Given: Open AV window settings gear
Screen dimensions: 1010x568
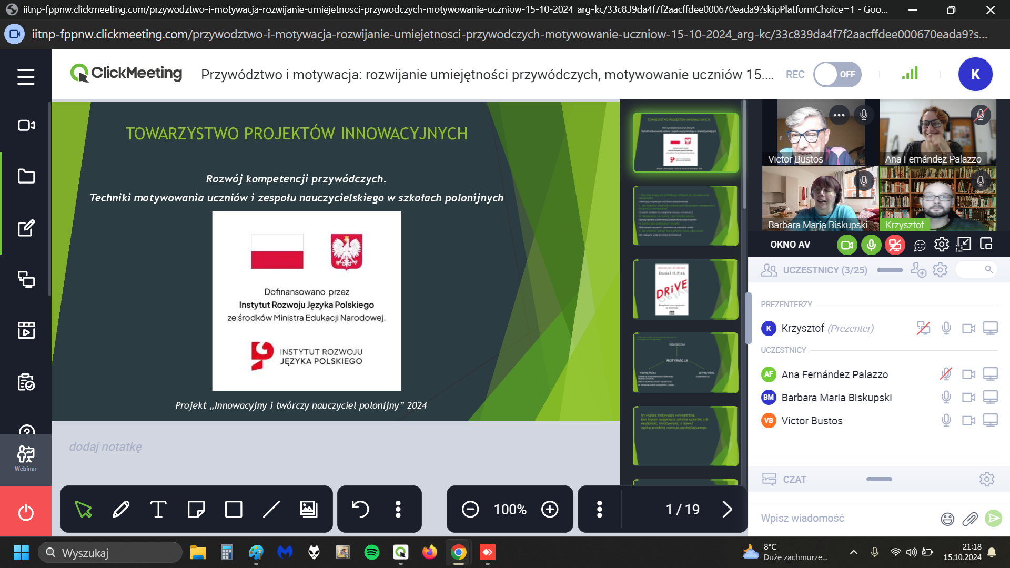Looking at the screenshot, I should coord(942,245).
